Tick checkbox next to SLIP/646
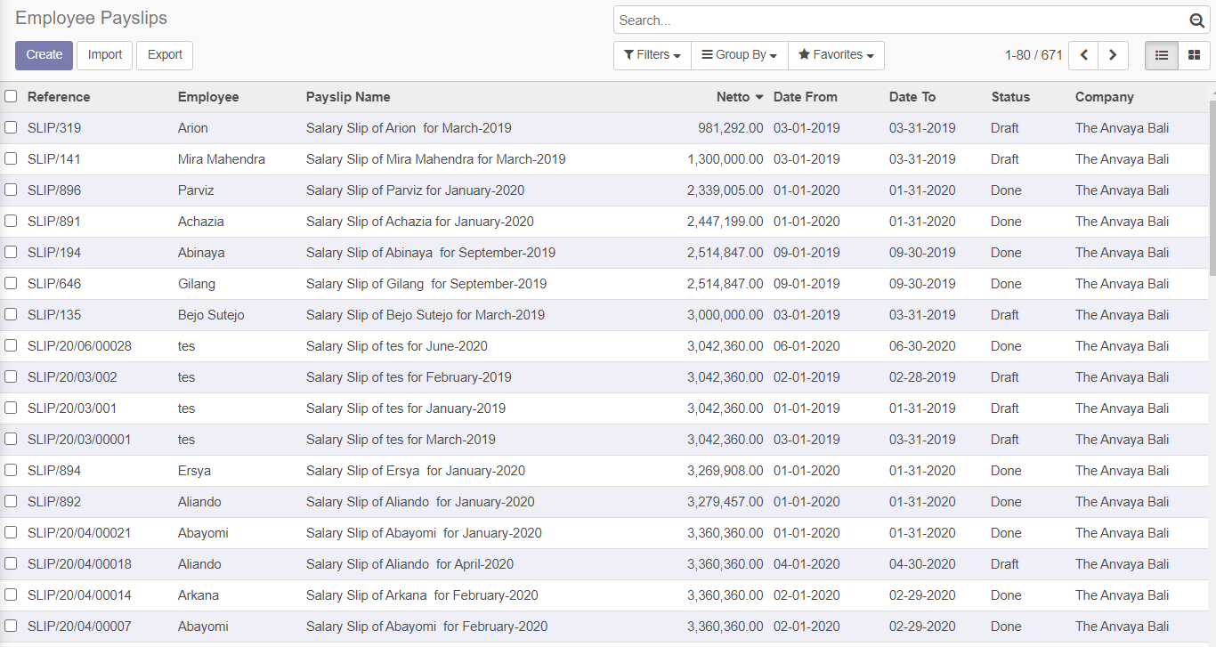The width and height of the screenshot is (1216, 647). (11, 283)
